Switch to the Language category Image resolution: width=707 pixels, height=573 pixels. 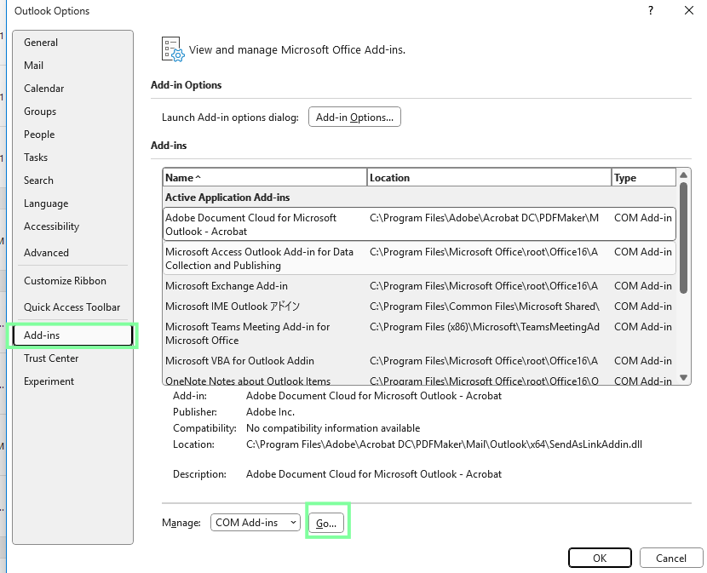point(73,203)
